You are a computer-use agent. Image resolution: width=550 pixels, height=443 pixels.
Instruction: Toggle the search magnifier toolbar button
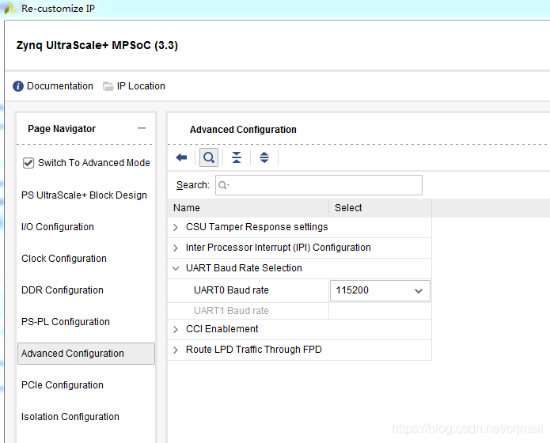click(209, 157)
